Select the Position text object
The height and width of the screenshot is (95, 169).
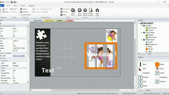143,77
